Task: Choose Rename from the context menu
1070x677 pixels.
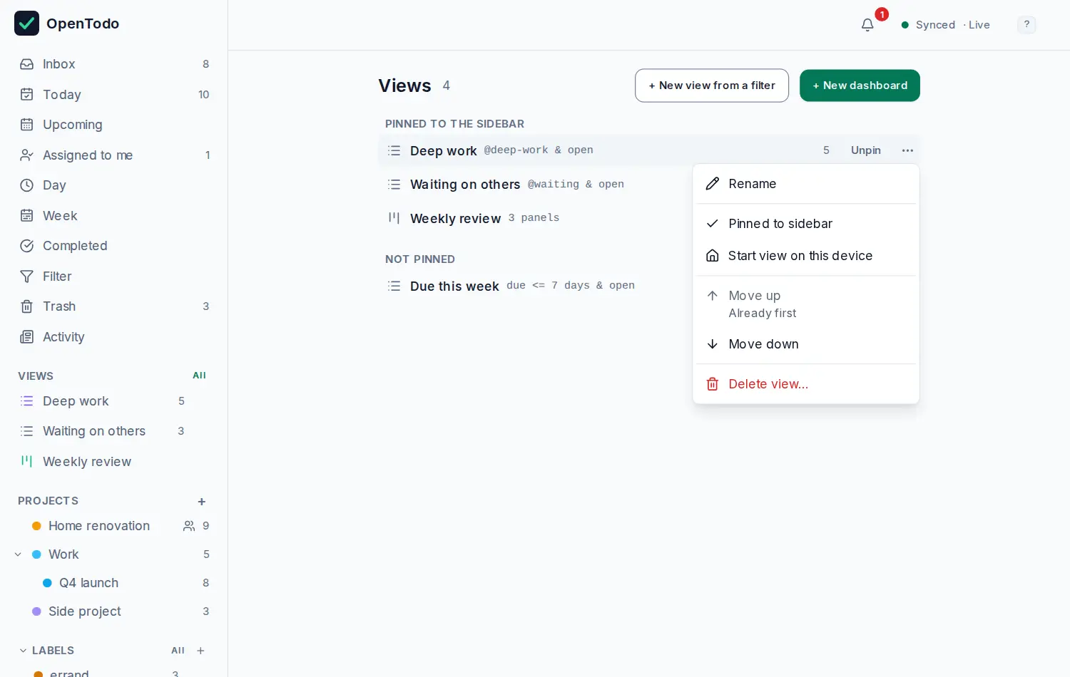Action: (806, 184)
